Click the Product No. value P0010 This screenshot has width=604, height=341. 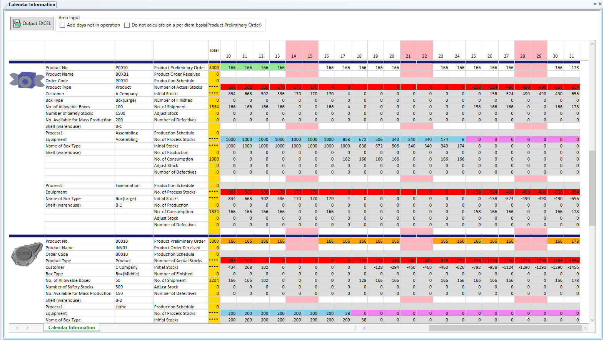122,68
